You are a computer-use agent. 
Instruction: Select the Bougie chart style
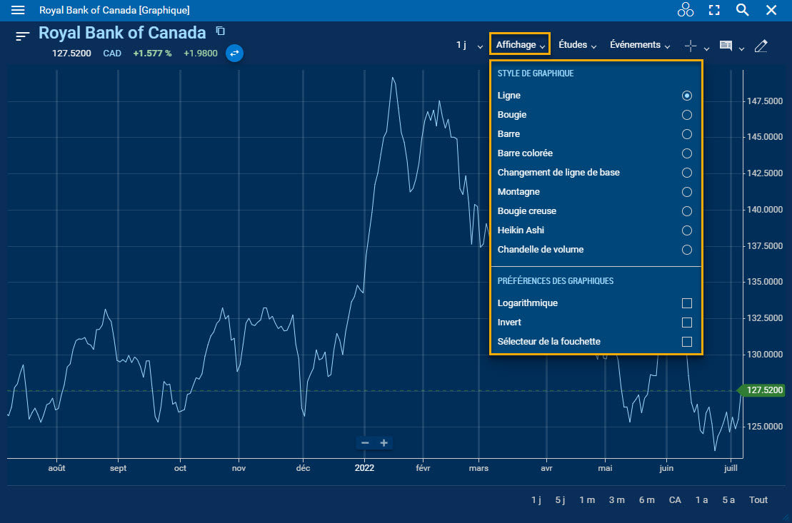click(x=686, y=115)
